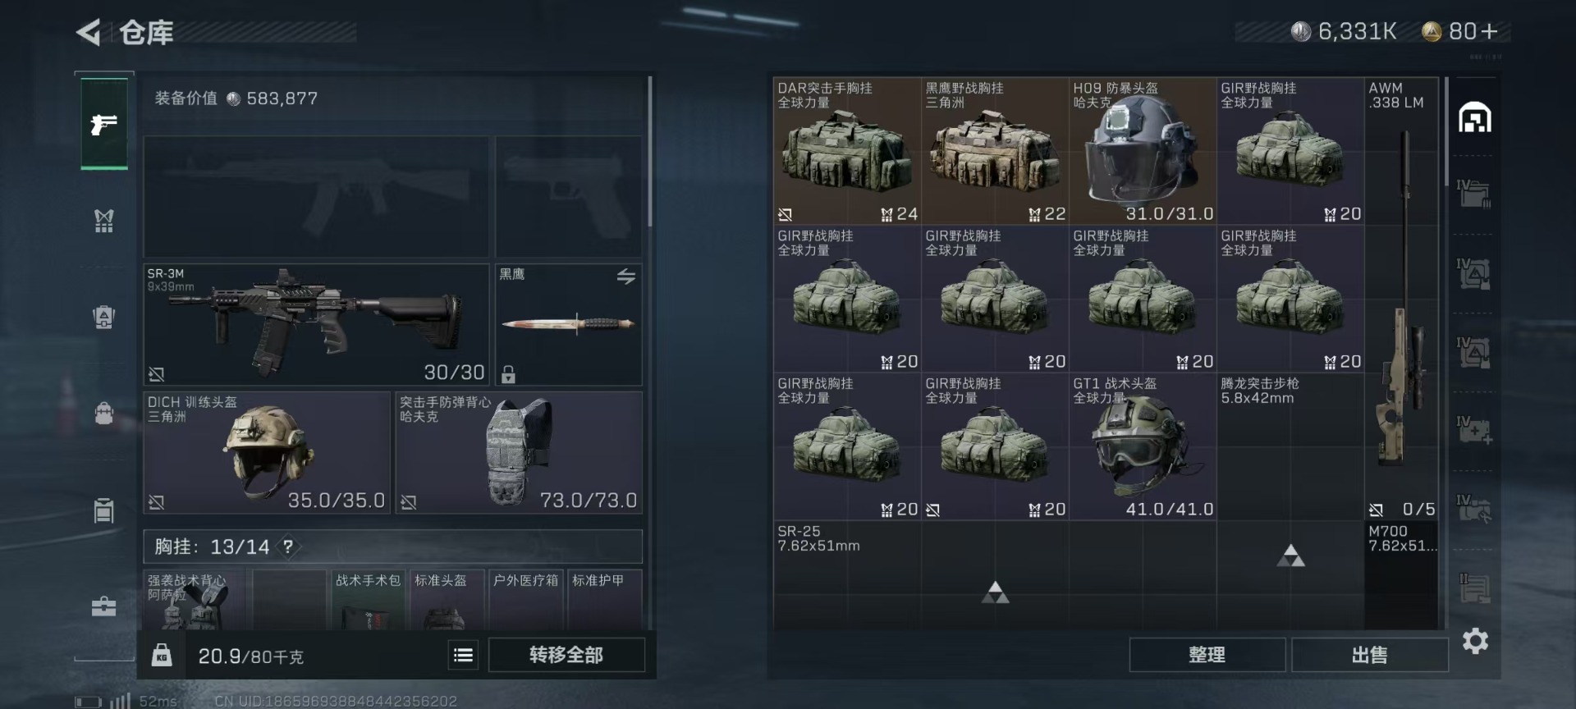Screen dimensions: 1576x709
Task: Open the 胸挂 13/14 help question mark
Action: pos(288,547)
